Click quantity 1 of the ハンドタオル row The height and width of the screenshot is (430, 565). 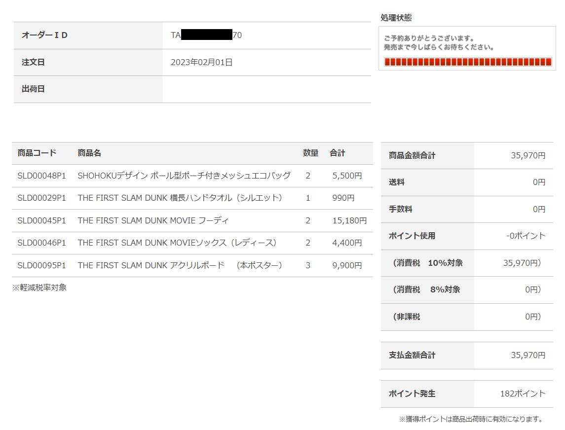pyautogui.click(x=308, y=198)
